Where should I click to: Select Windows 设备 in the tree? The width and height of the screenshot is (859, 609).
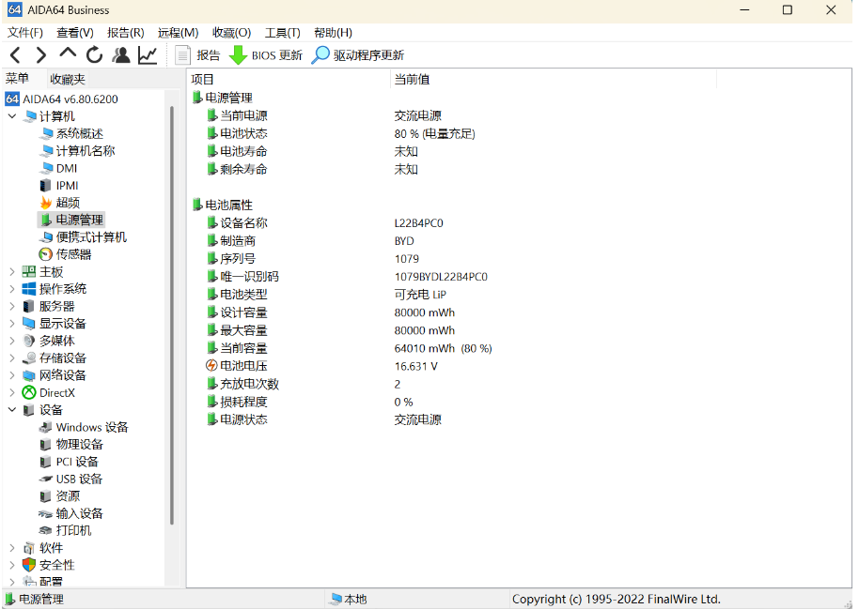92,427
